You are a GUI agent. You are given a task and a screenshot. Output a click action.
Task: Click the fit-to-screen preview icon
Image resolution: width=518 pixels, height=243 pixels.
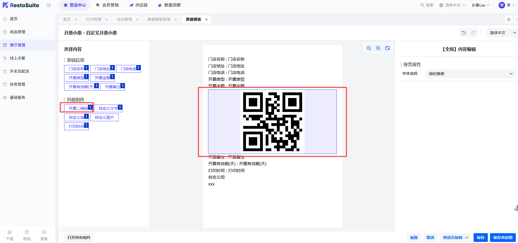click(x=388, y=48)
